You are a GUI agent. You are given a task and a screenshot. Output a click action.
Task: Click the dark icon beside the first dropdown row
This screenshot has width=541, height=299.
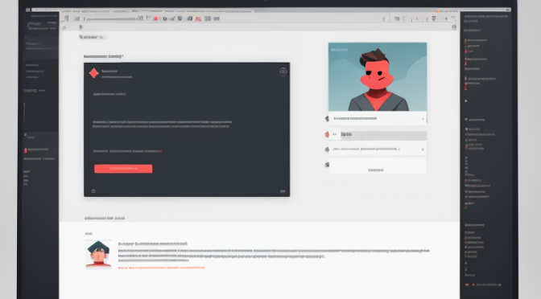point(327,119)
